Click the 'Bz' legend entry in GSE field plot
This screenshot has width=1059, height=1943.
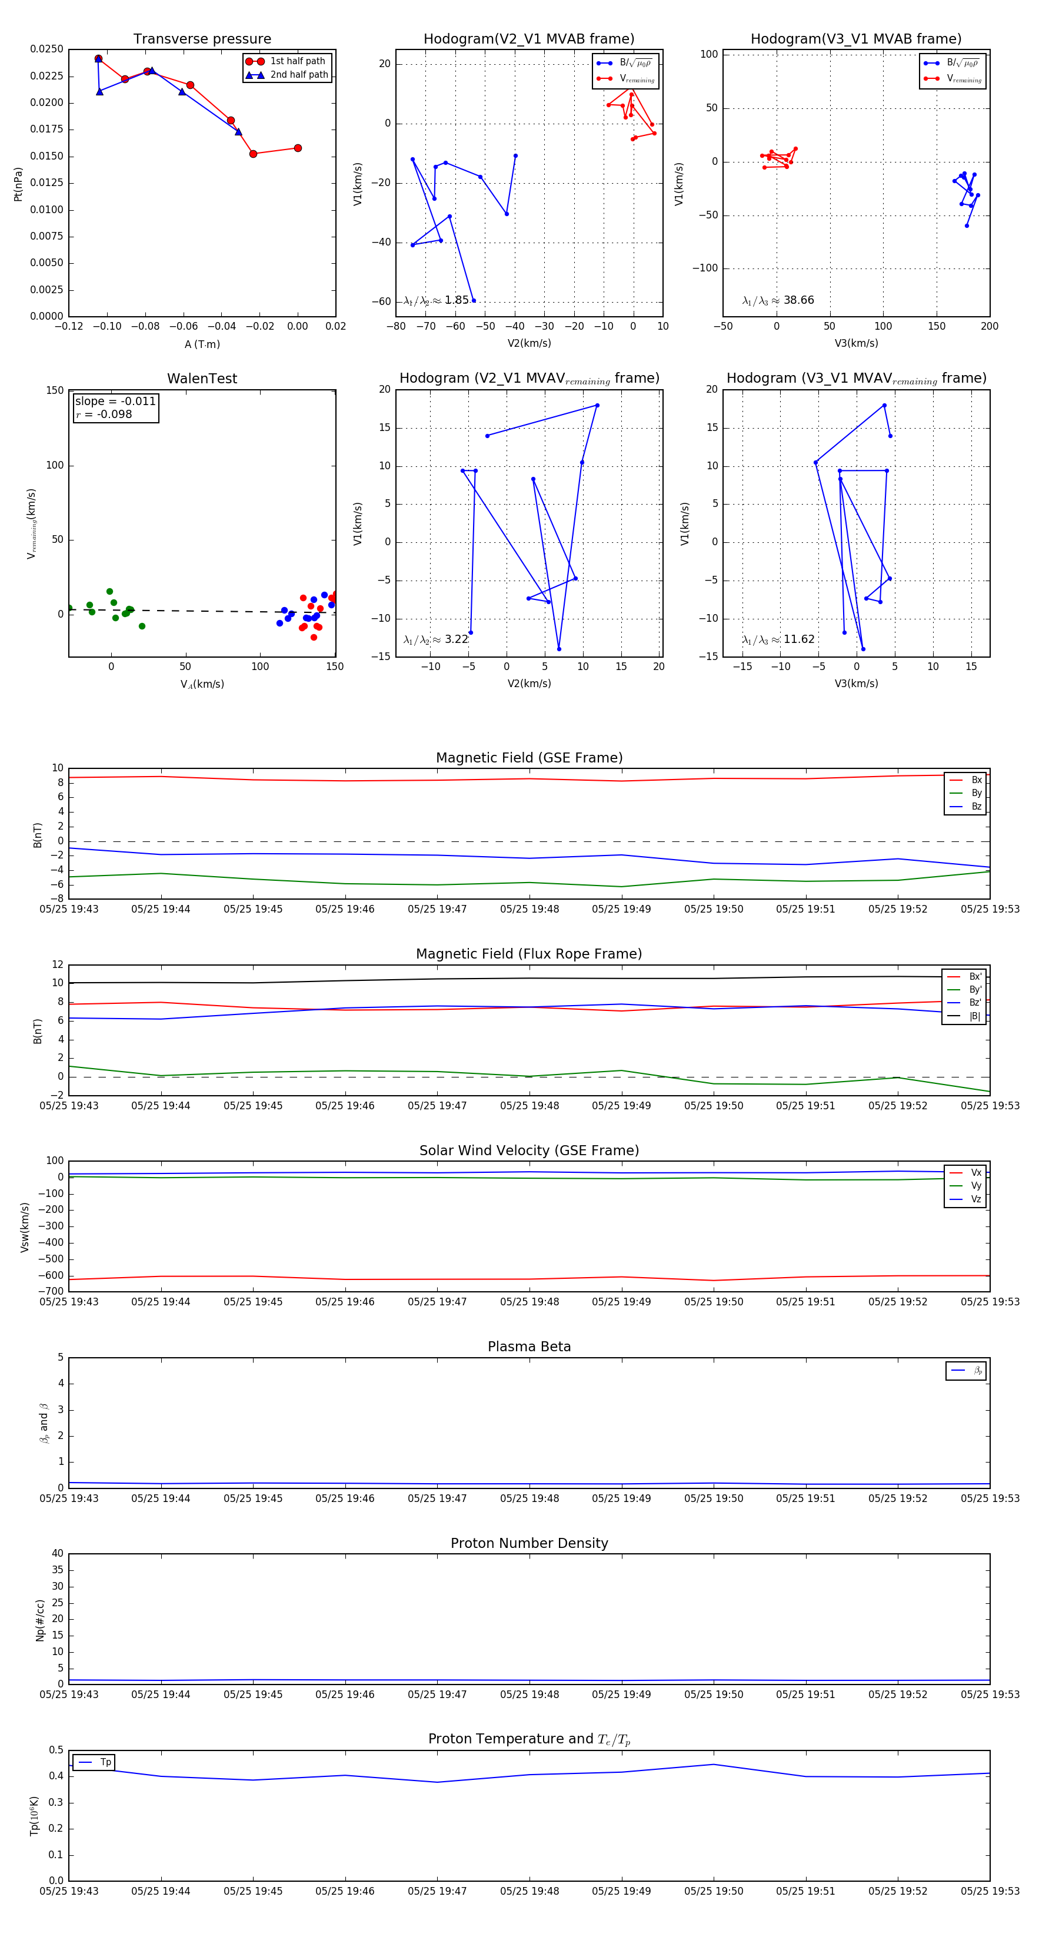[x=965, y=806]
